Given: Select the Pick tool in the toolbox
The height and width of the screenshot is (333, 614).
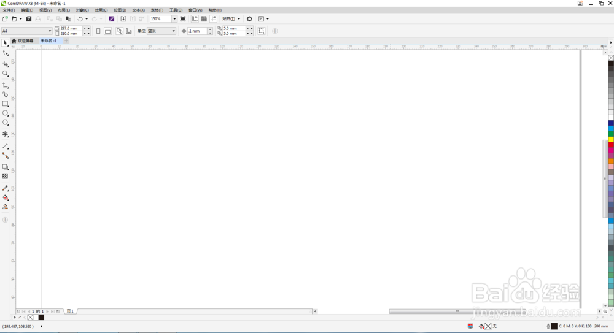Looking at the screenshot, I should [x=5, y=43].
